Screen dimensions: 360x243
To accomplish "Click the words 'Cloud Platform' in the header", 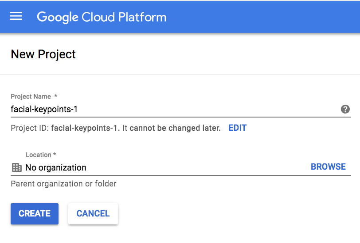I will pos(124,17).
